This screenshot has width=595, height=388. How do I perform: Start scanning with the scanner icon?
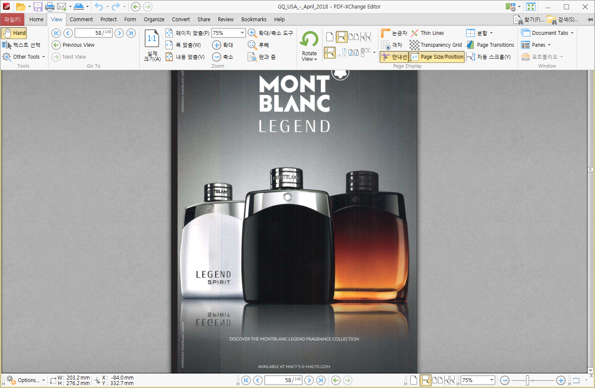click(x=79, y=6)
